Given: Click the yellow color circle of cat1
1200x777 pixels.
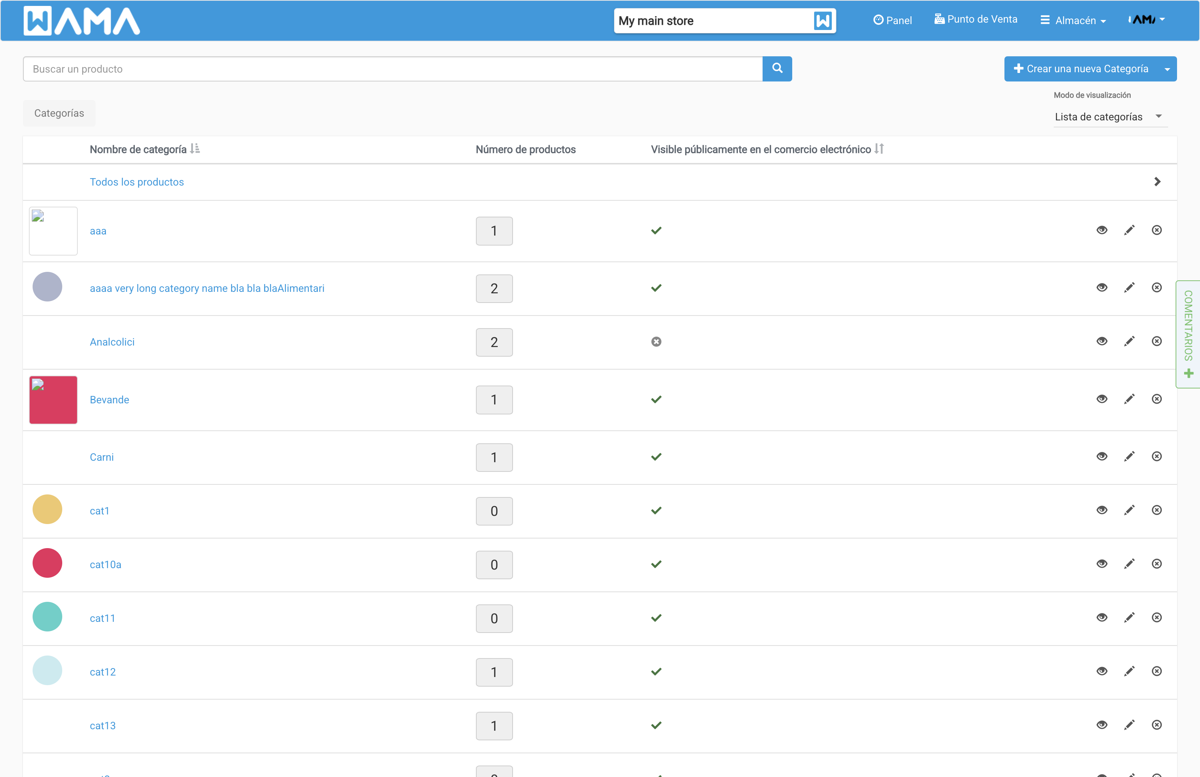Looking at the screenshot, I should [x=47, y=509].
